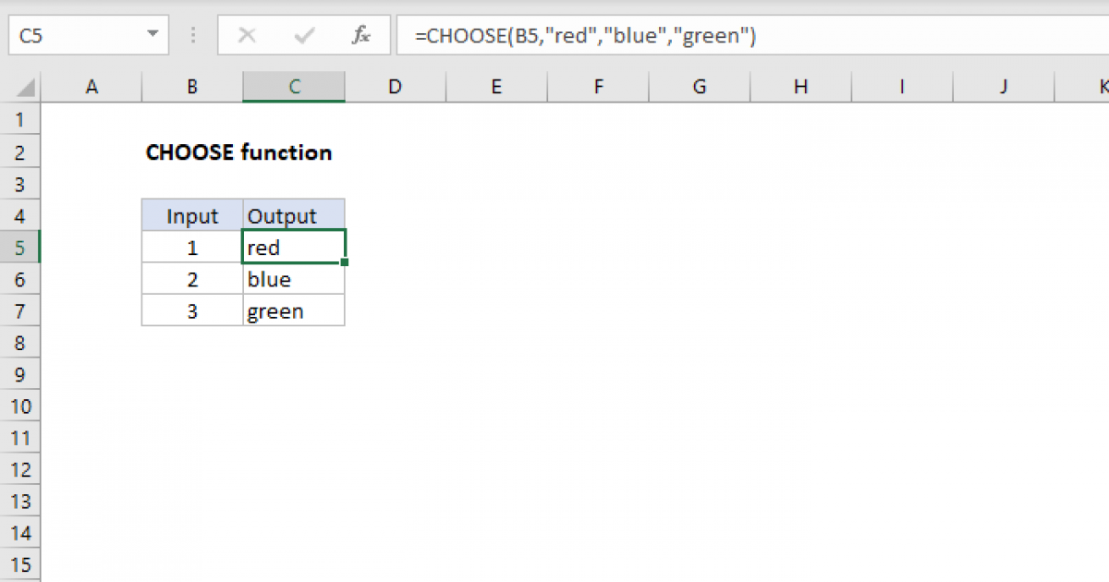Select cell B6 containing the value 2
The image size is (1109, 582).
pyautogui.click(x=191, y=278)
